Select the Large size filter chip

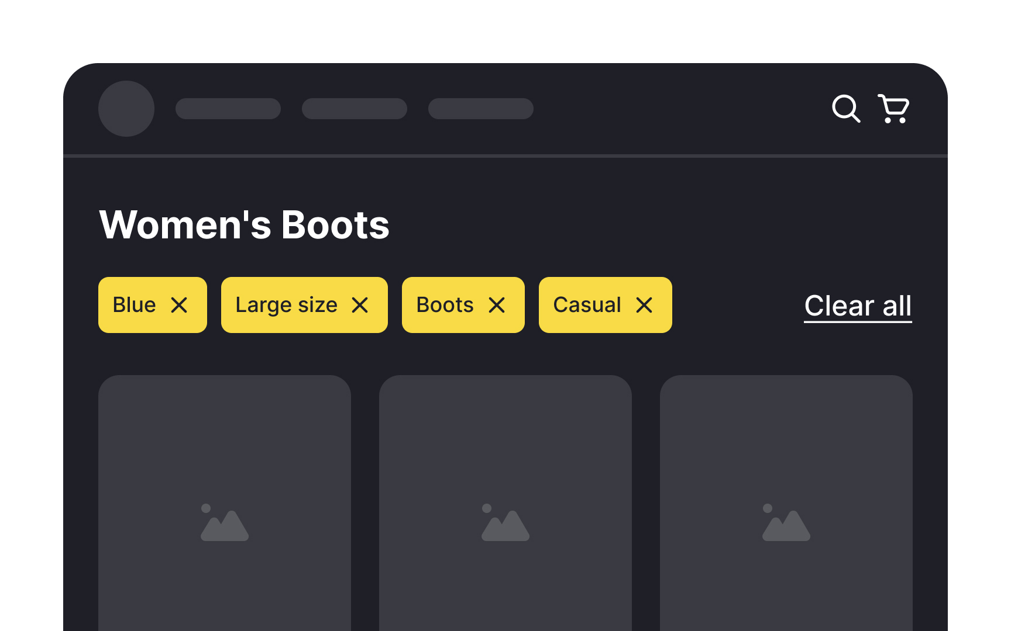(x=287, y=304)
